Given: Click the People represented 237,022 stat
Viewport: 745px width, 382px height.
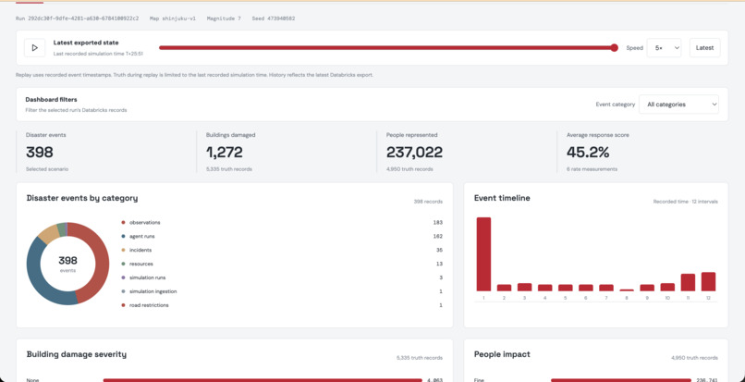Looking at the screenshot, I should coord(414,153).
